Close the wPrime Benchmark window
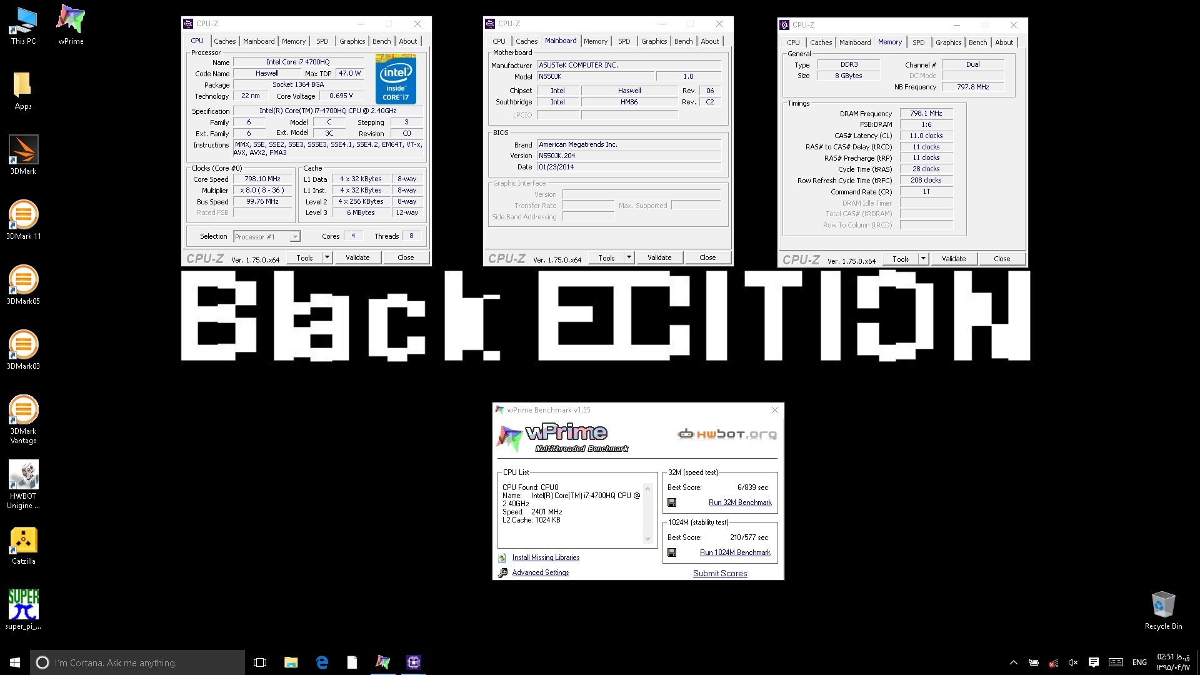1200x675 pixels. 775,410
